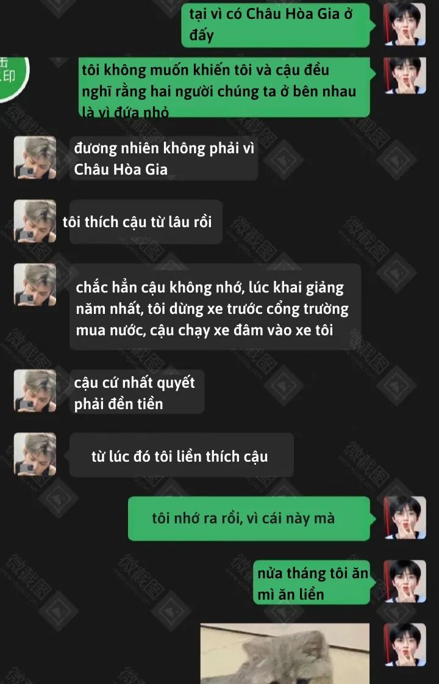Tap the avatar next to 'cậu cứ nhất quyết'

[35, 390]
